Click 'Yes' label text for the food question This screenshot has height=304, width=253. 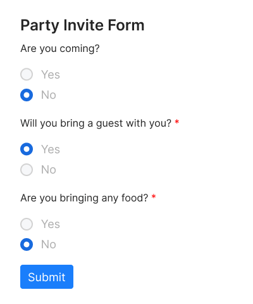(51, 224)
